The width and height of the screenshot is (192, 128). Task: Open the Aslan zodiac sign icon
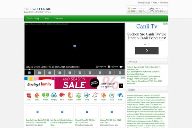(x=62, y=95)
